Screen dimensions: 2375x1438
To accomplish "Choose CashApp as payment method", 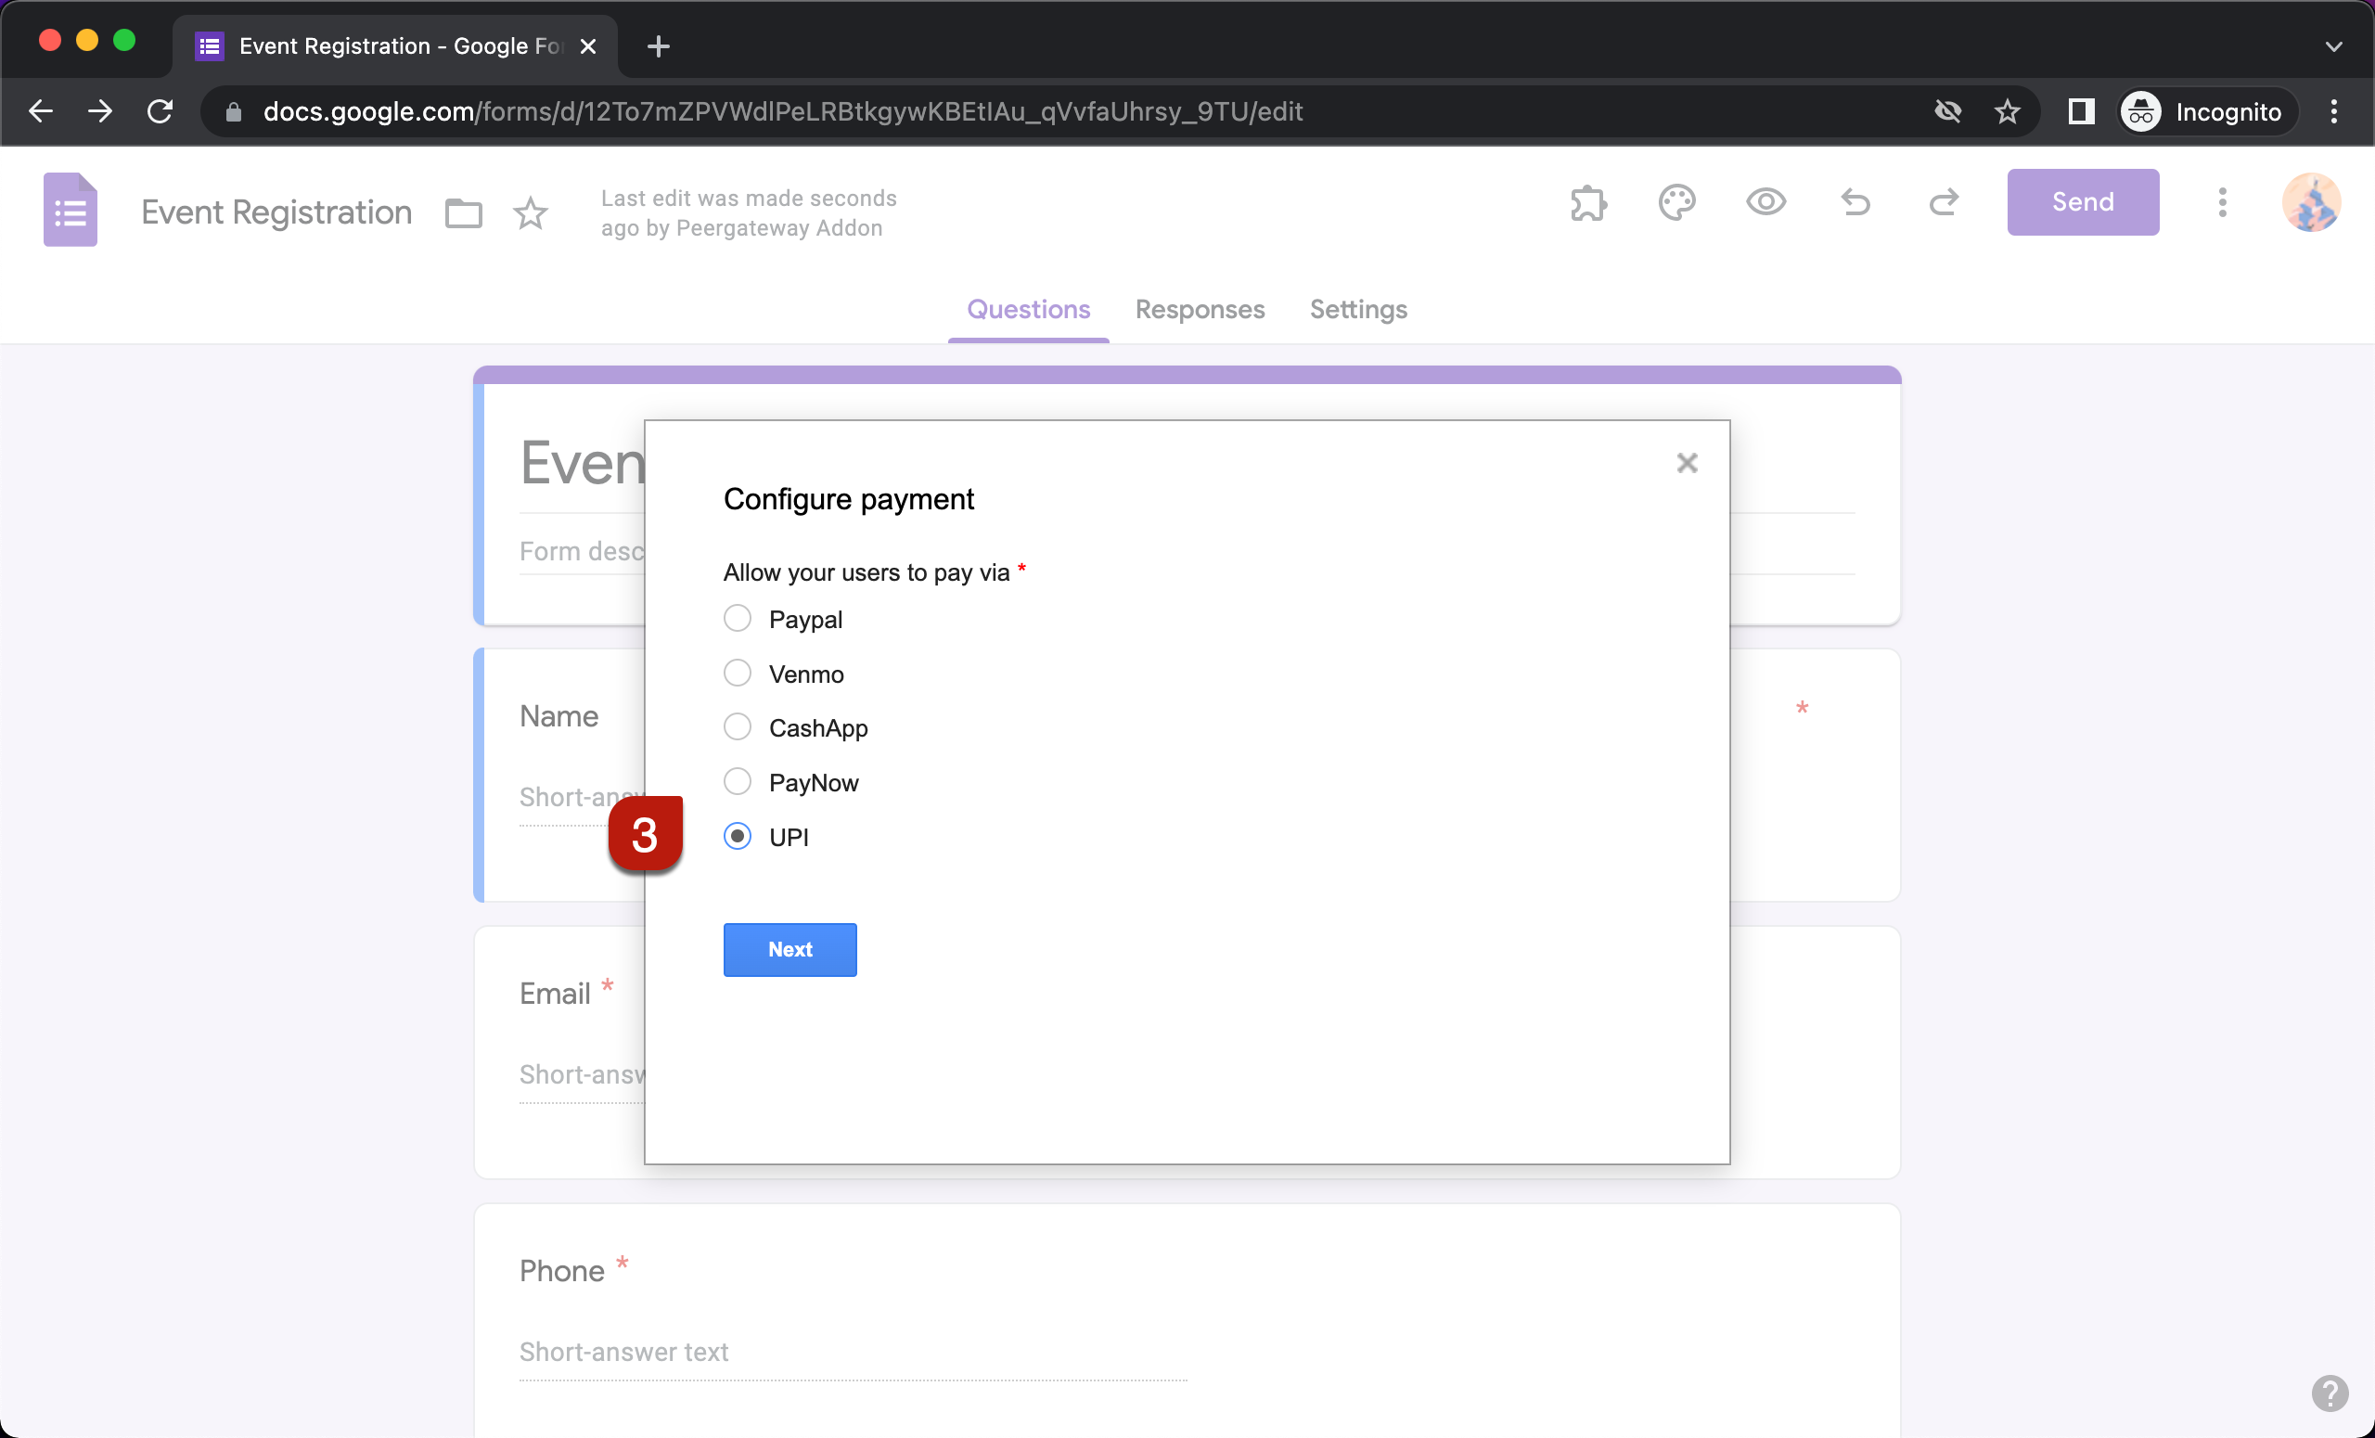I will [738, 726].
